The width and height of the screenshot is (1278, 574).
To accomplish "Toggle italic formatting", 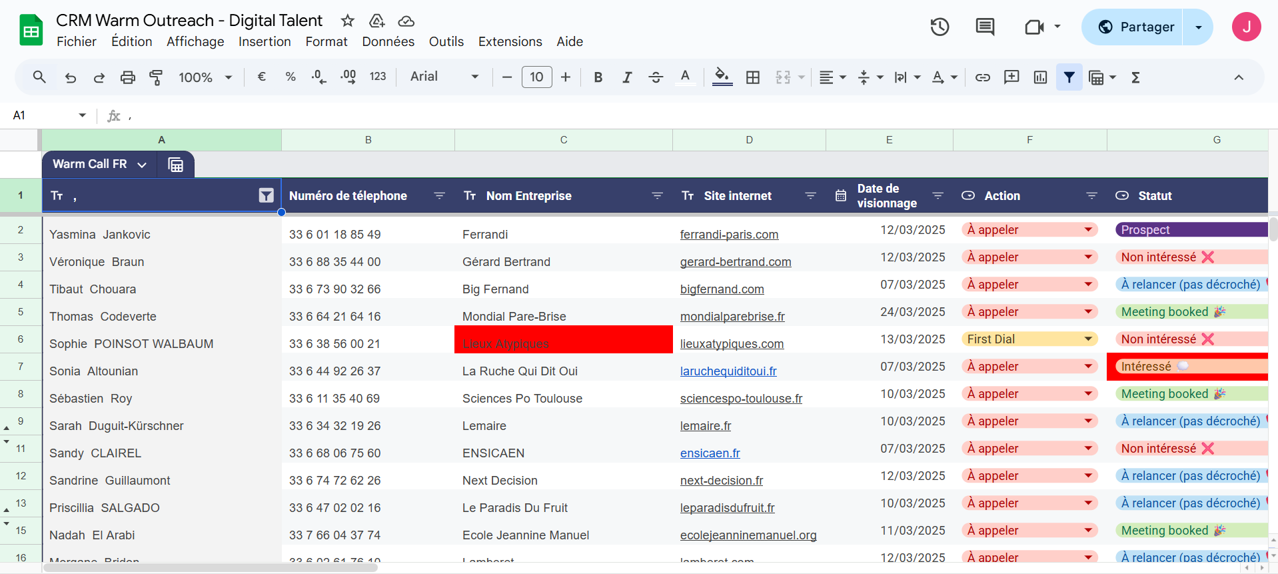I will tap(626, 77).
